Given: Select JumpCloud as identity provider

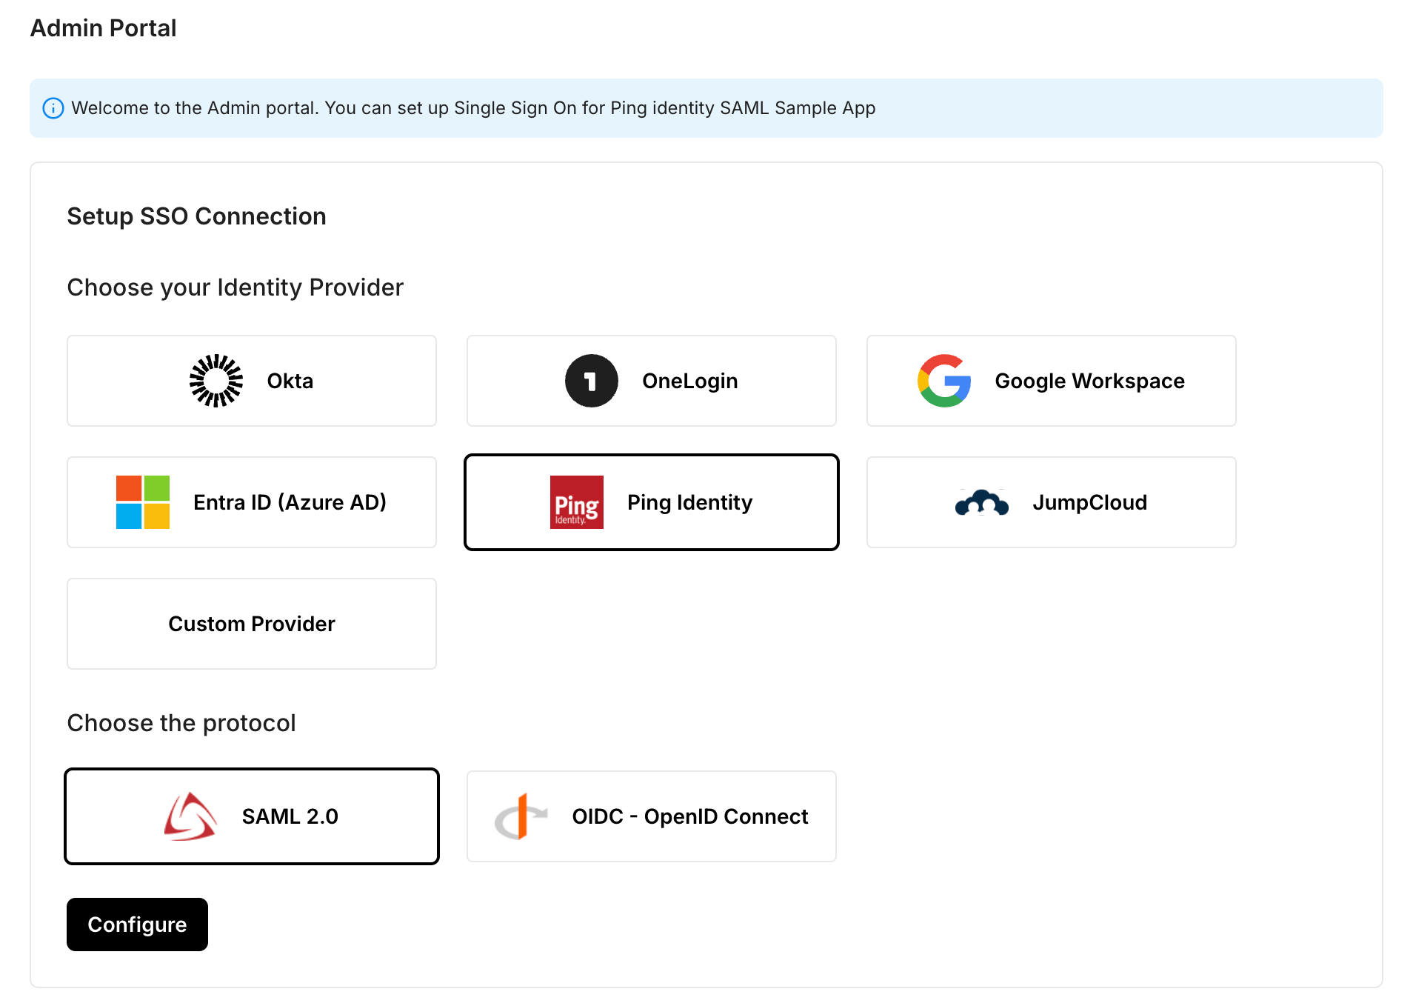Looking at the screenshot, I should point(1051,502).
